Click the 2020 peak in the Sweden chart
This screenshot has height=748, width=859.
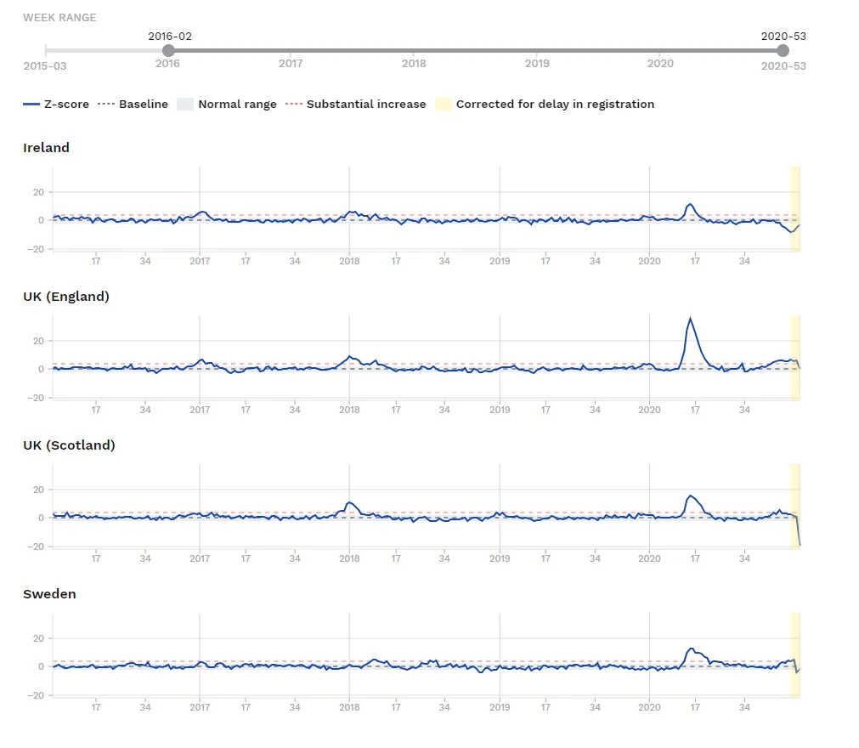point(691,649)
